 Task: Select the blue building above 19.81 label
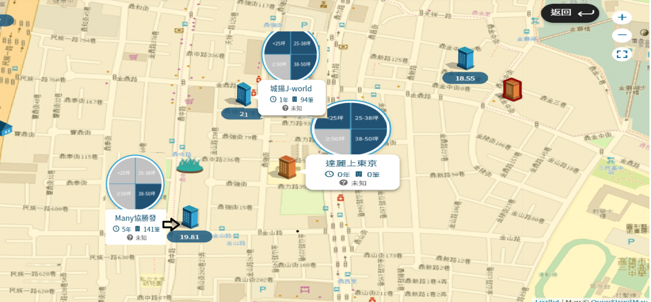[189, 217]
